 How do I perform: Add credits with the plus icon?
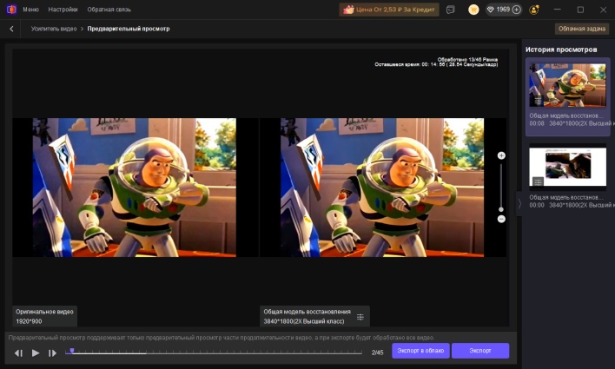coord(517,10)
